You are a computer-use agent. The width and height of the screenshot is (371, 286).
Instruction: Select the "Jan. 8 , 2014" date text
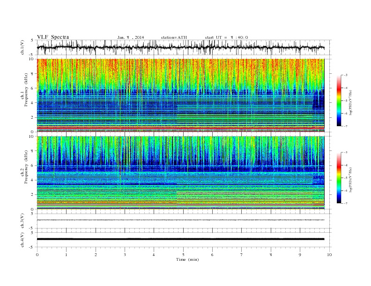131,37
